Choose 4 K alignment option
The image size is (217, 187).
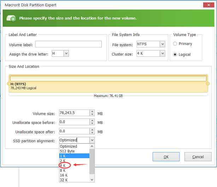tap(74, 165)
